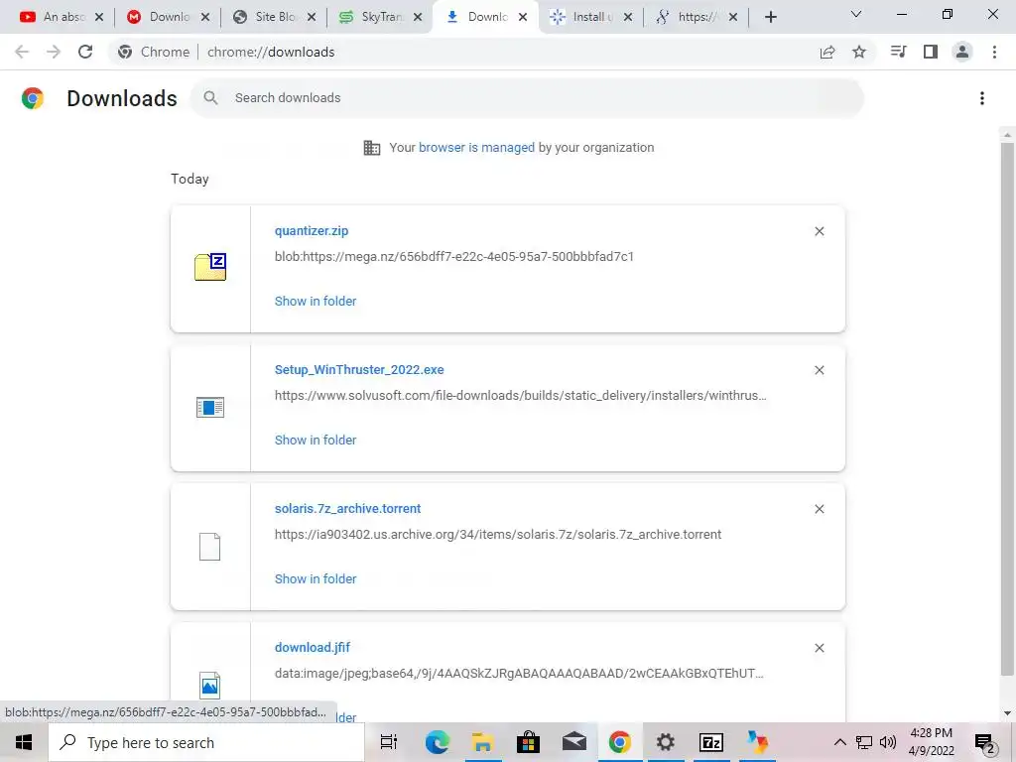Close the YouTube 'An abs' tab
The height and width of the screenshot is (762, 1016).
99,17
